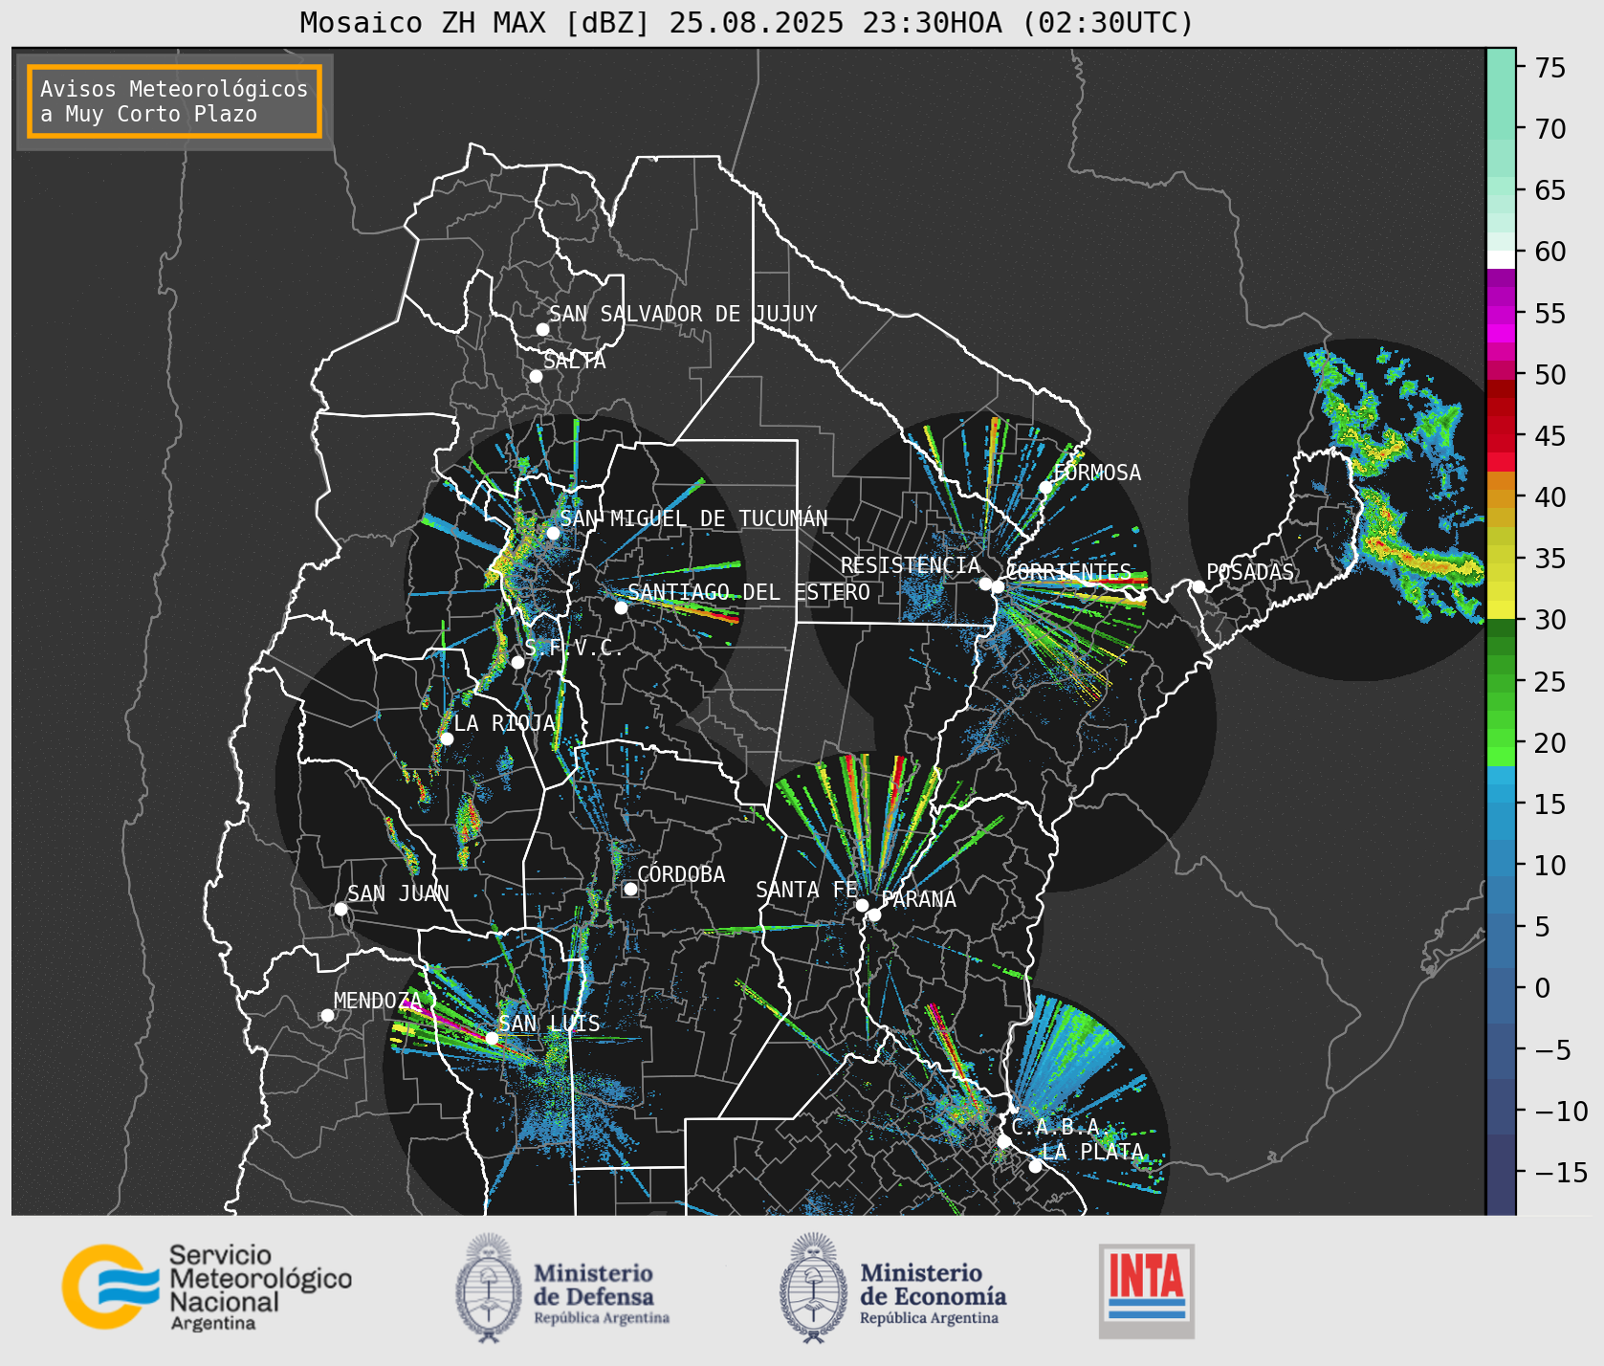The image size is (1604, 1366).
Task: Click the 02:30UTC timestamp in title
Action: (1108, 22)
